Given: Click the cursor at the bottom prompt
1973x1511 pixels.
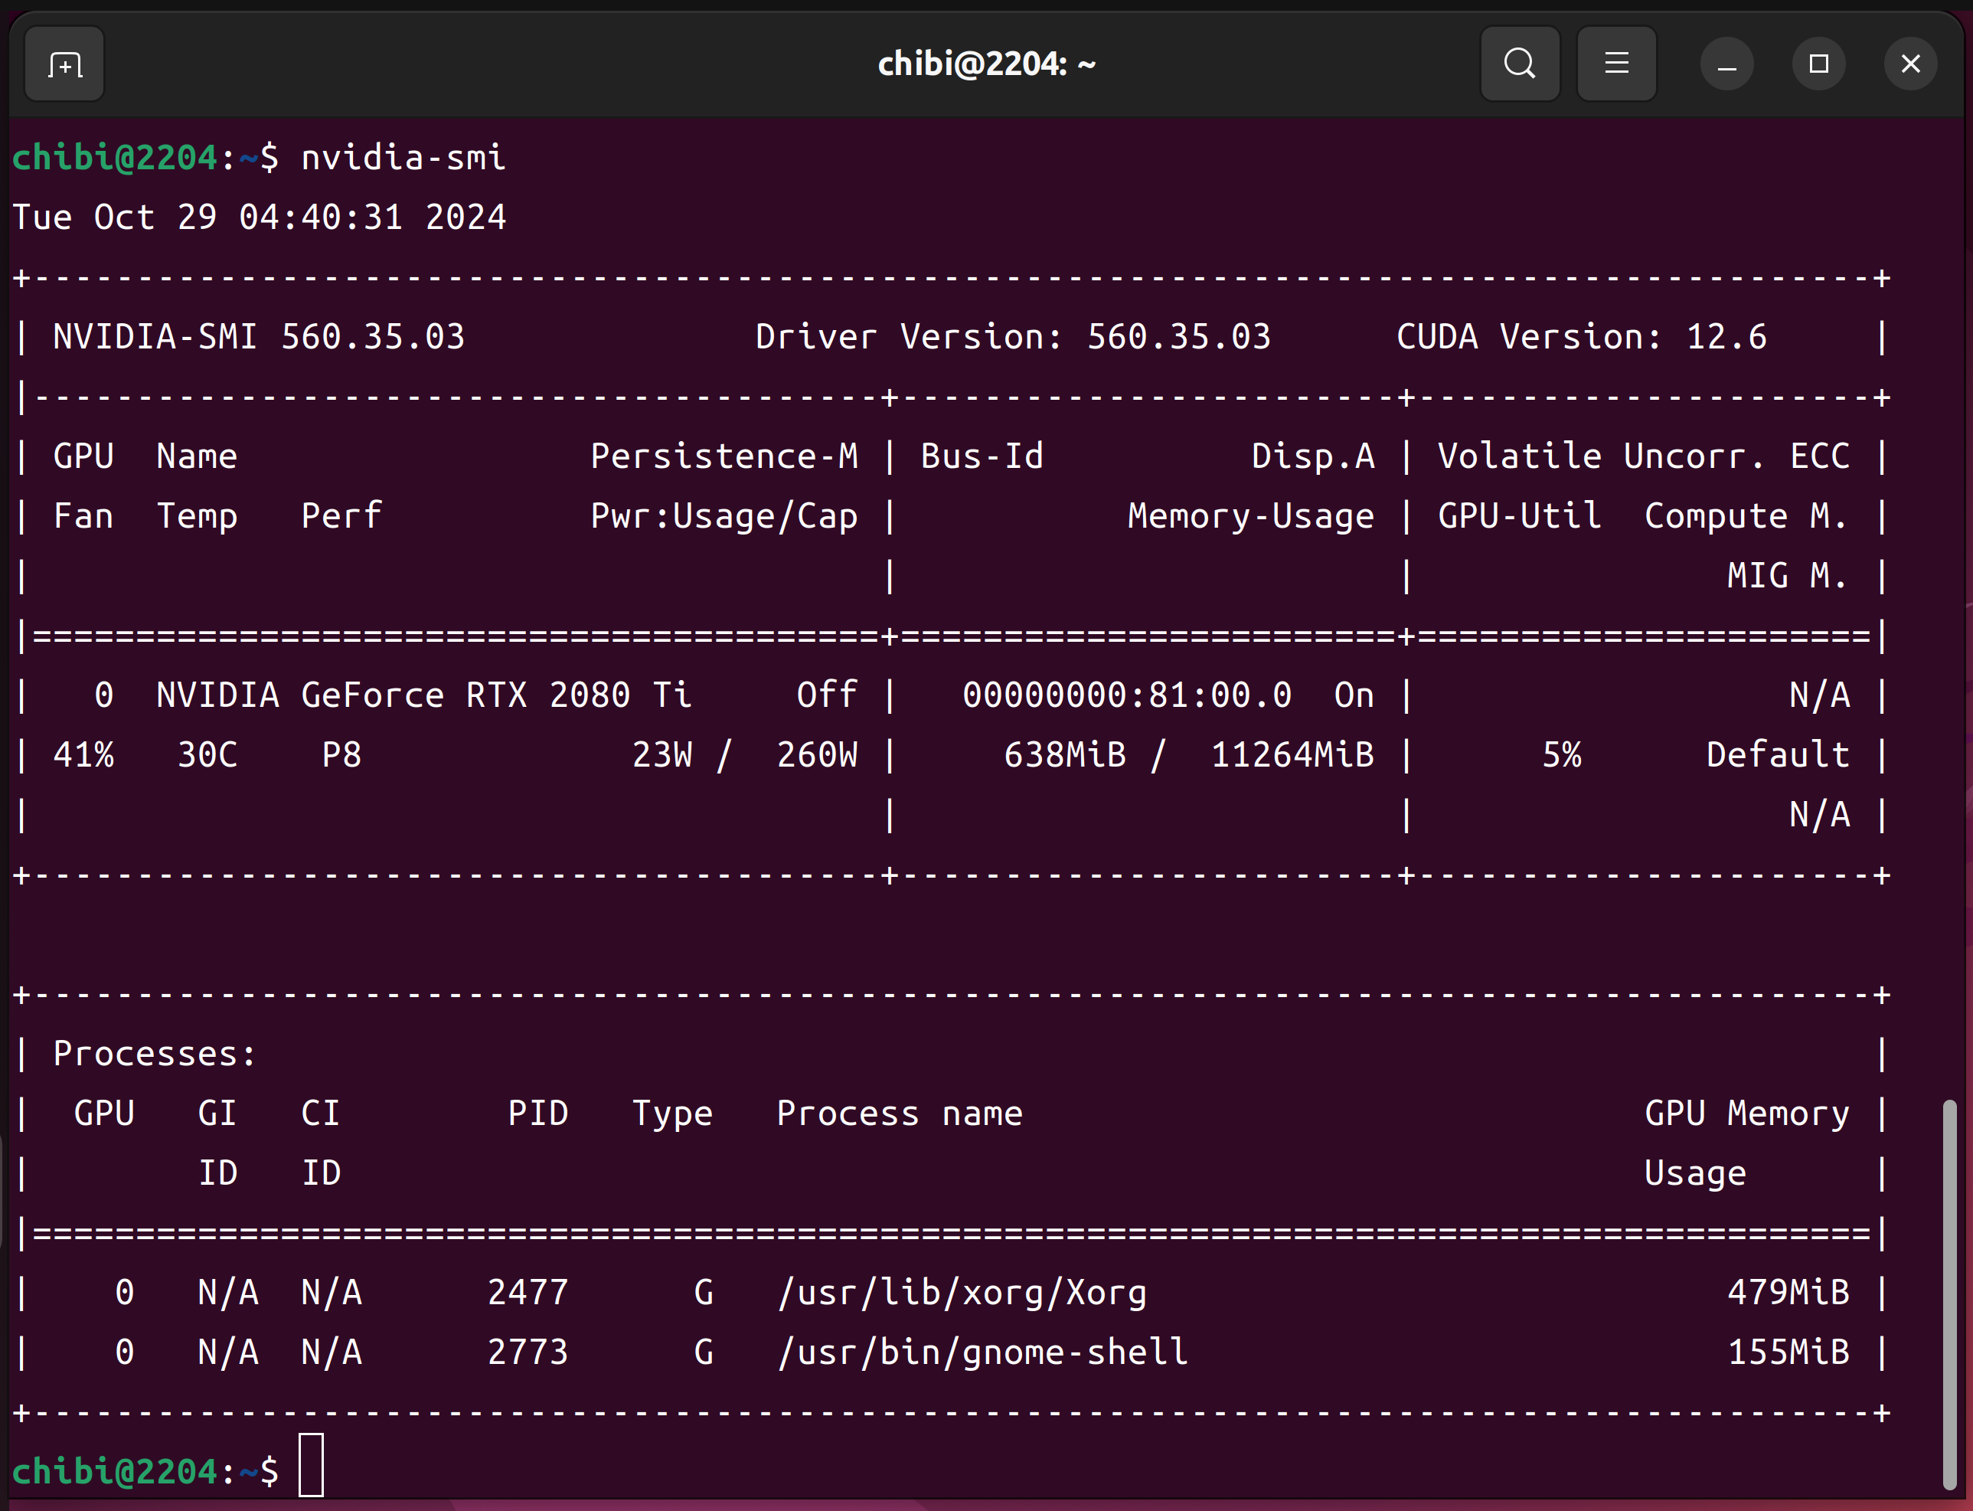Looking at the screenshot, I should (311, 1465).
